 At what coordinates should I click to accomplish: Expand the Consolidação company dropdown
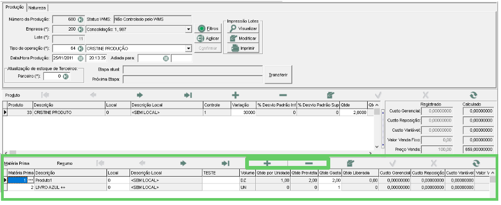coord(188,29)
